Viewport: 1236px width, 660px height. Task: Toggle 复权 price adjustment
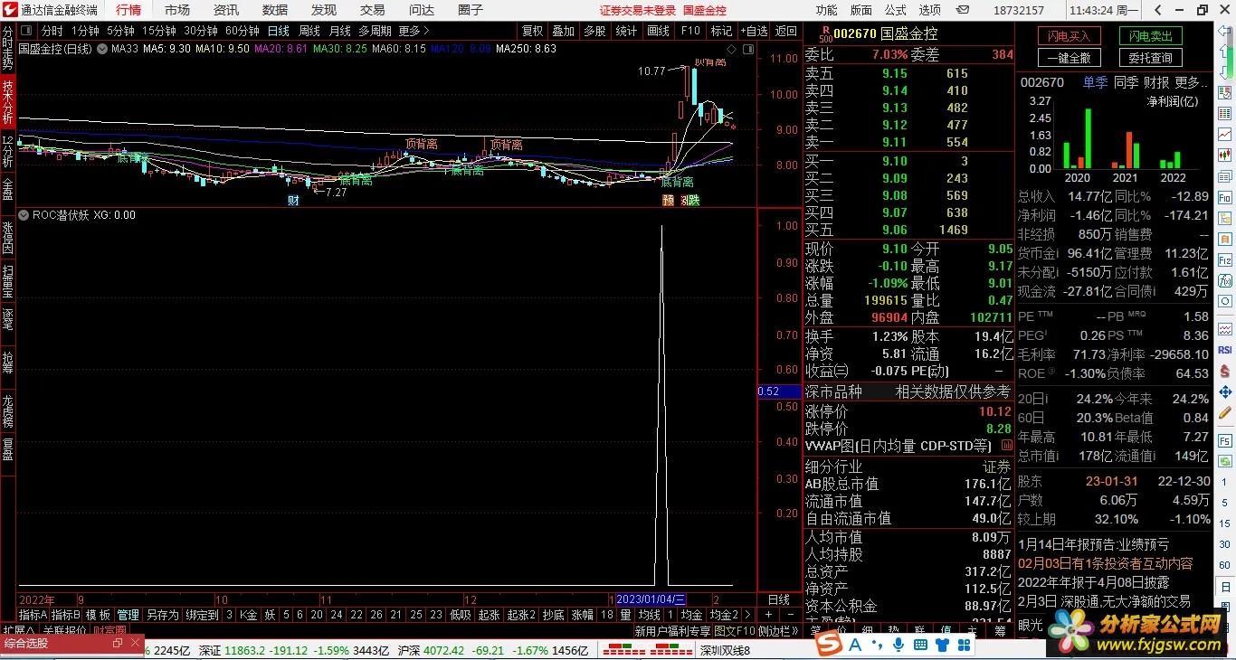point(532,31)
